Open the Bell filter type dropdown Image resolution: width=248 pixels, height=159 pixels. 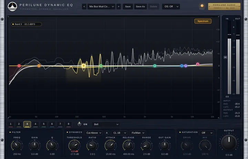(106, 124)
